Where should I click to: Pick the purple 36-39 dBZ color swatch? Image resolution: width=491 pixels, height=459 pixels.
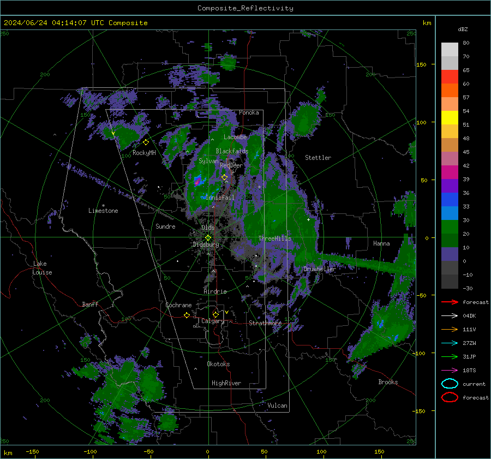[450, 186]
